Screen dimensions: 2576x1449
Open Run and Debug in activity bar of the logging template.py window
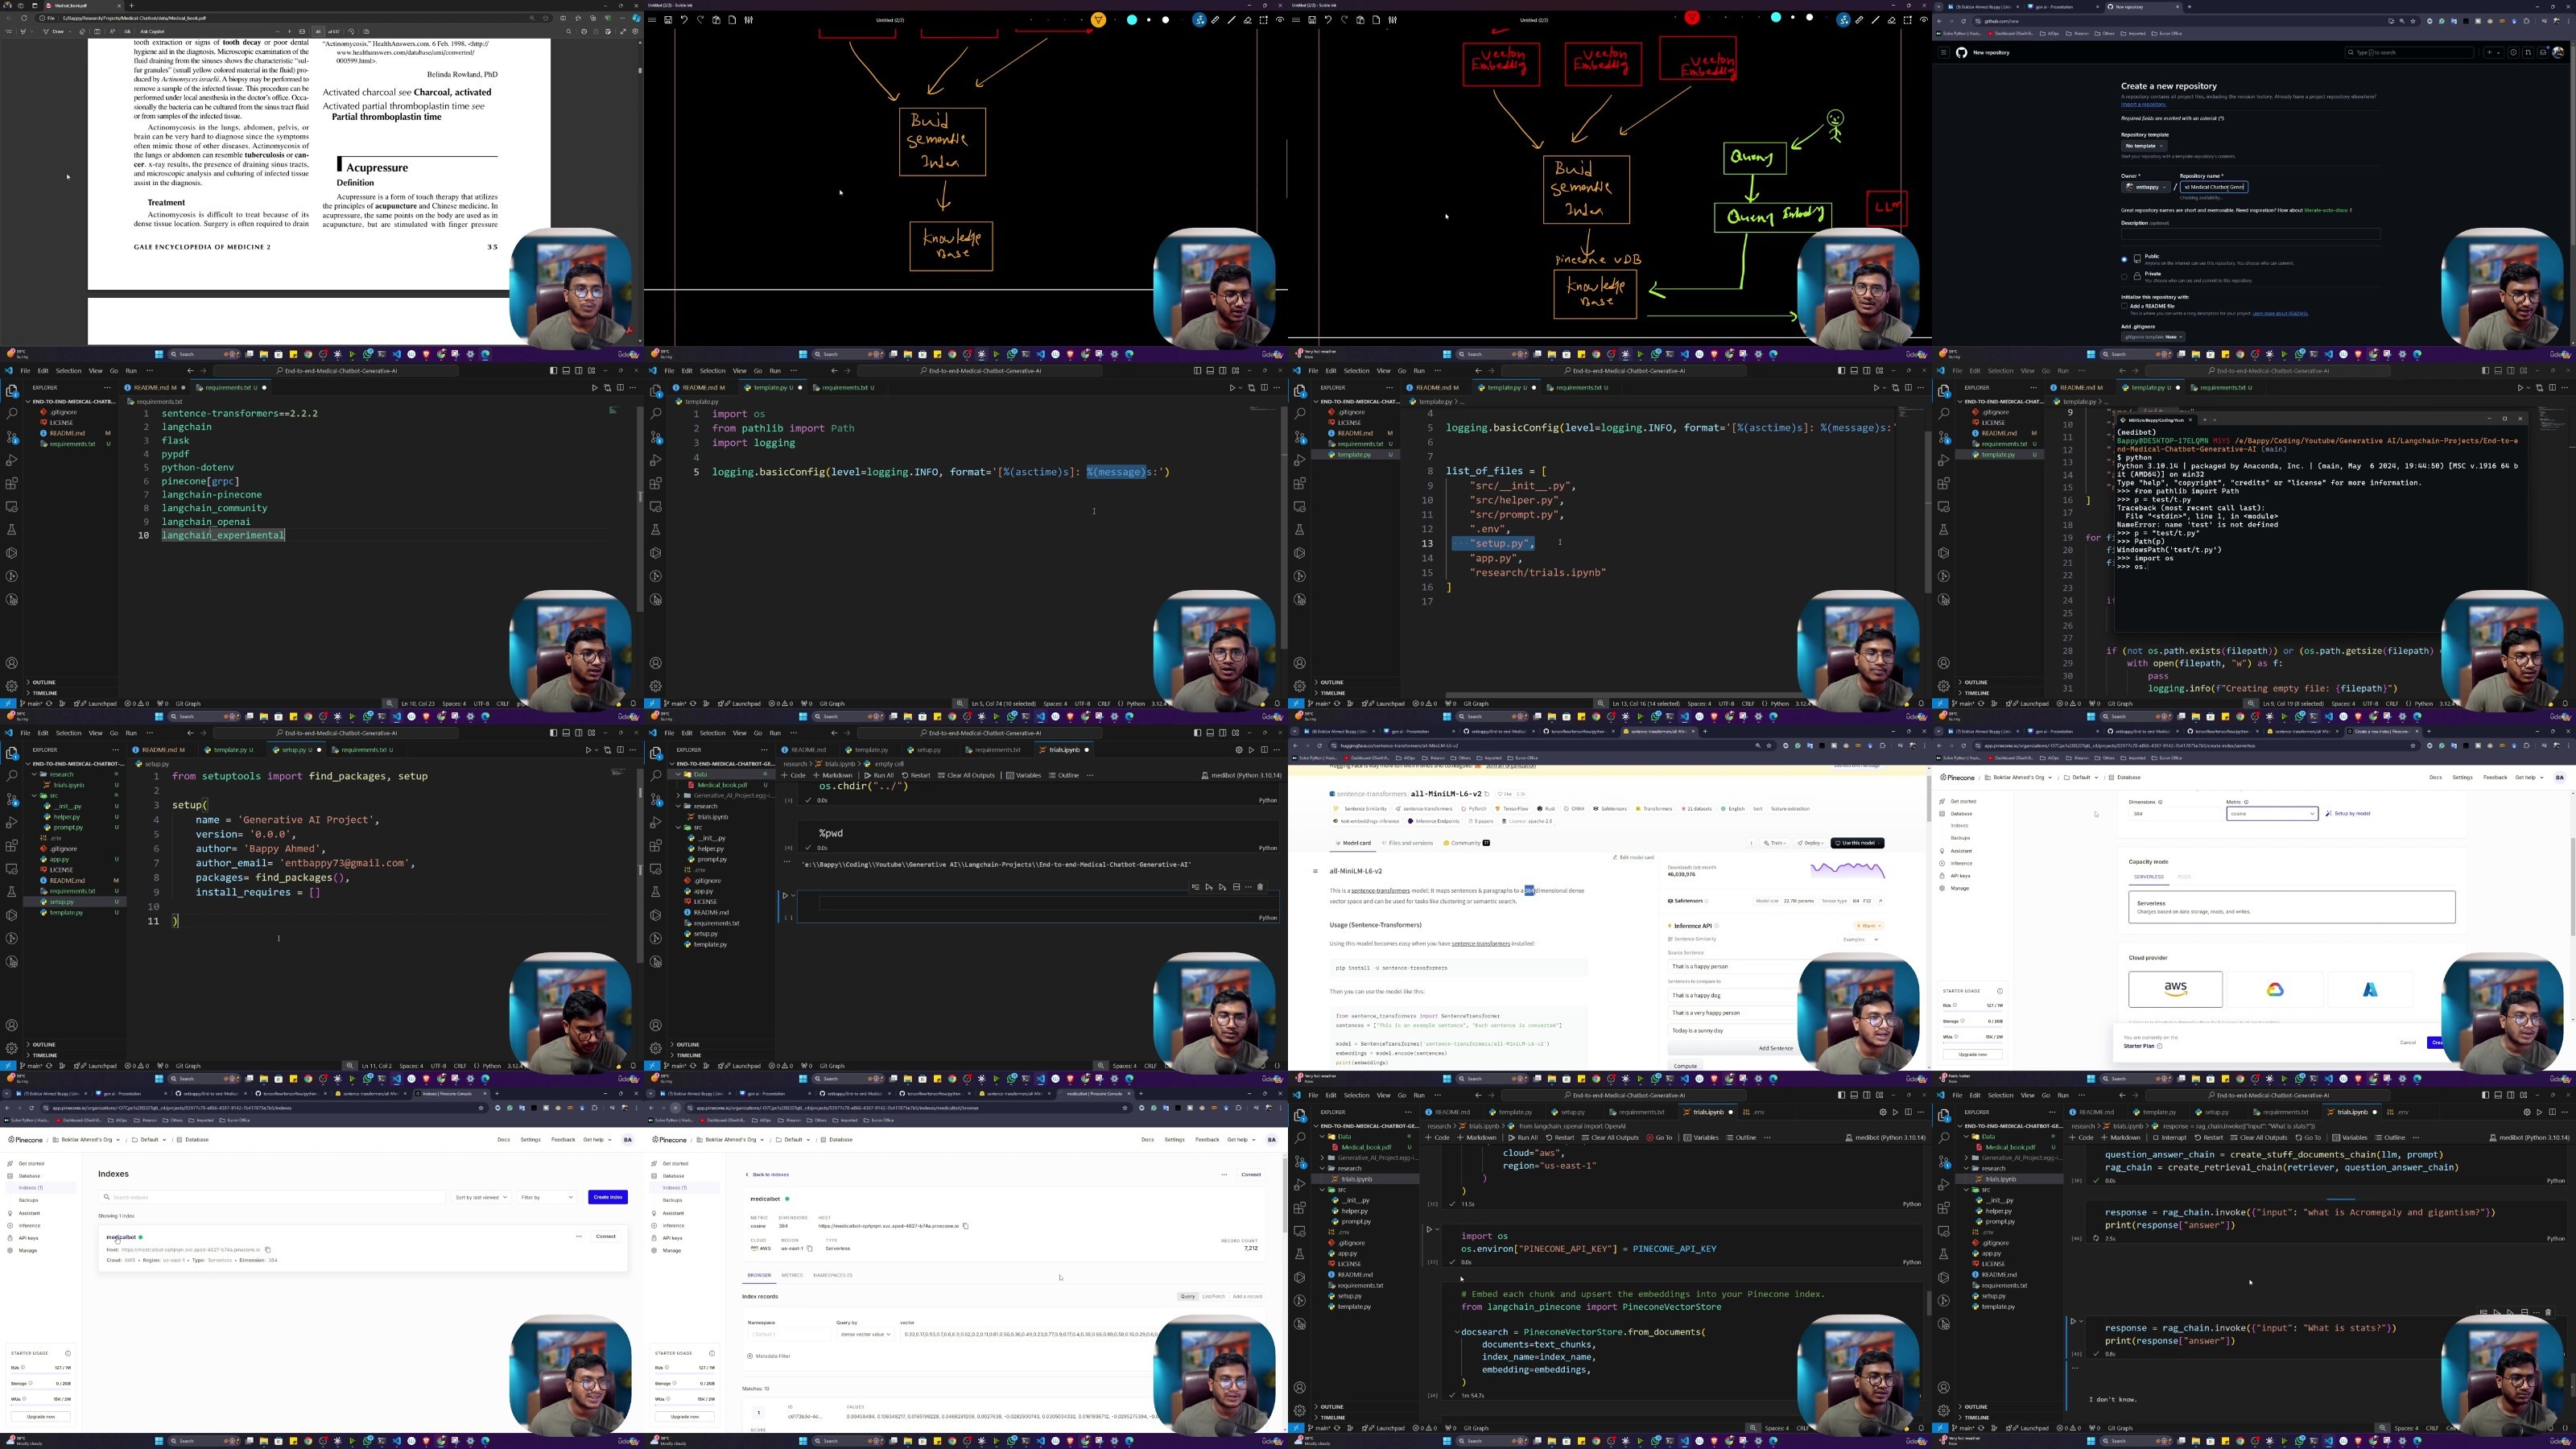point(656,460)
